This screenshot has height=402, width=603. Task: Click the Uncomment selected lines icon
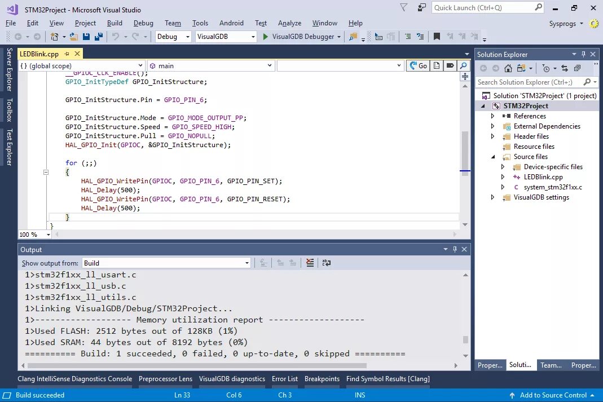point(420,37)
